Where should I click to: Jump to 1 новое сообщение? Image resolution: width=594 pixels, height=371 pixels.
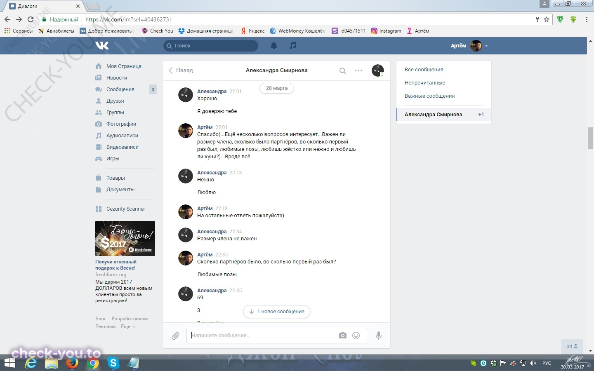[x=277, y=312]
